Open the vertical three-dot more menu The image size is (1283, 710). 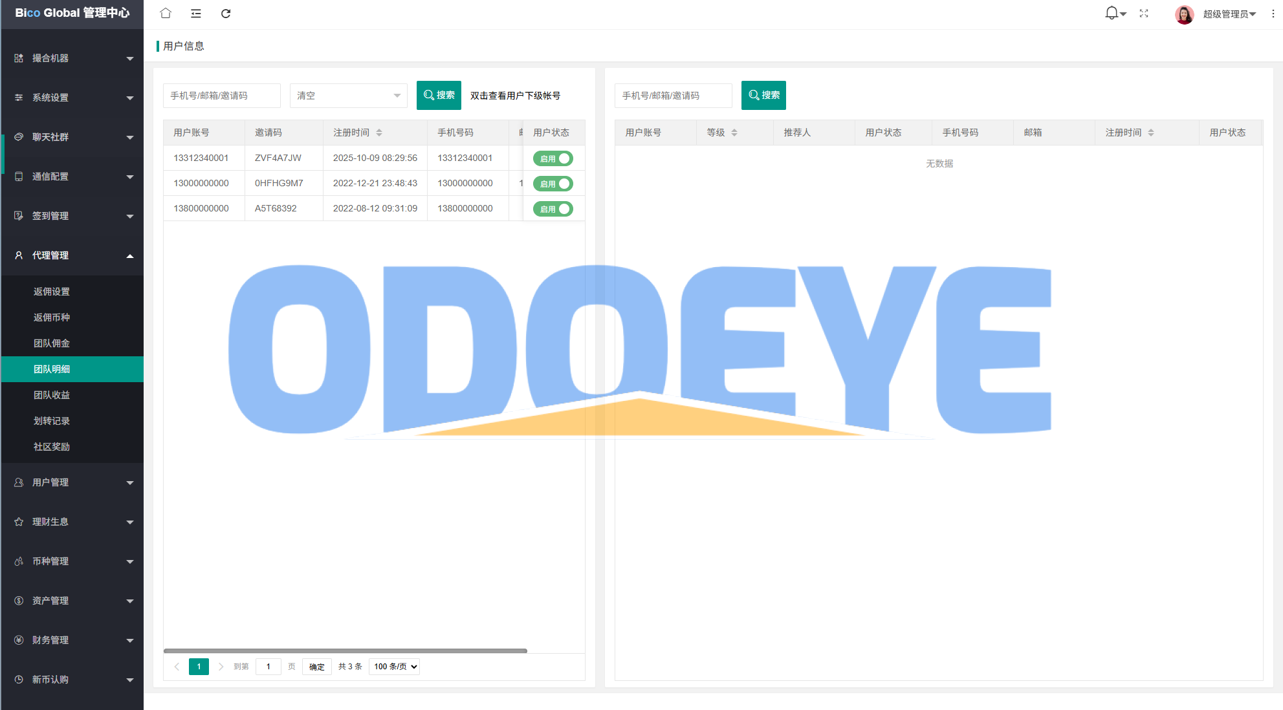[1273, 14]
